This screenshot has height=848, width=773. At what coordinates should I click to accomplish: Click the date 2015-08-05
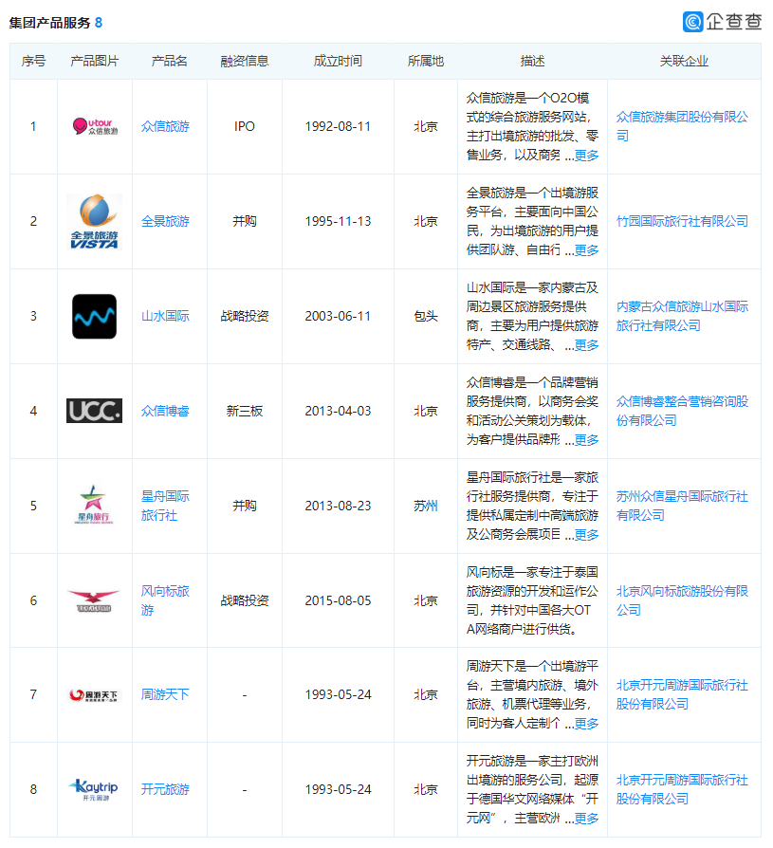[338, 600]
